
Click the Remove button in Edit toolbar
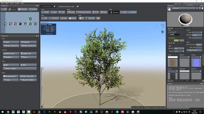73,18
